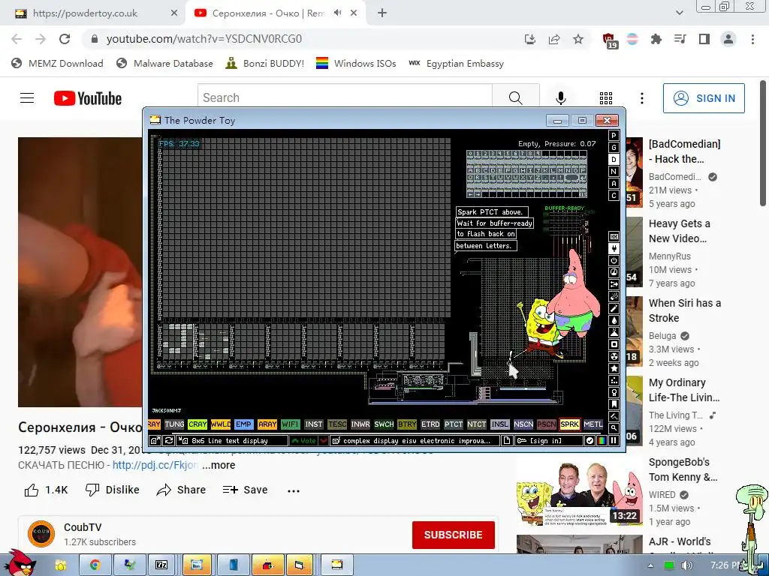Viewport: 769px width, 576px height.
Task: Open the Windows ISOs bookmark
Action: click(356, 63)
